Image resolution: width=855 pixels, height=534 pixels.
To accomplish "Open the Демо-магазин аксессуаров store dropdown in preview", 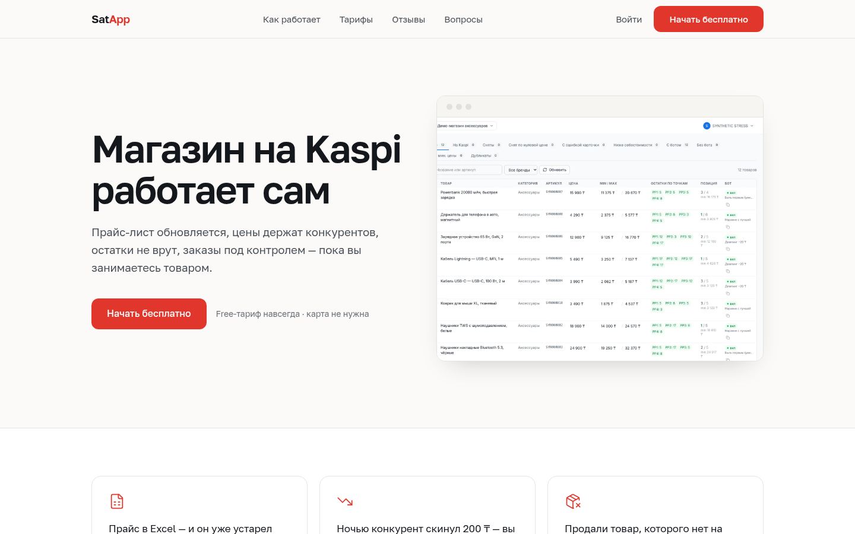I will coord(466,126).
